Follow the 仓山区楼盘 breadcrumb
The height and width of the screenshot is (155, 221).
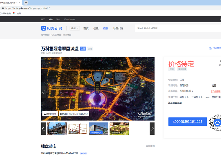pyautogui.click(x=56, y=35)
